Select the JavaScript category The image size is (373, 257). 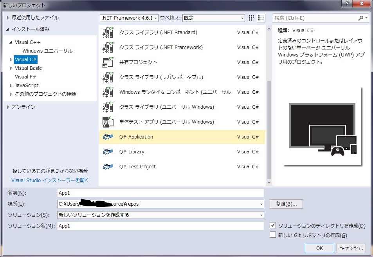[26, 86]
